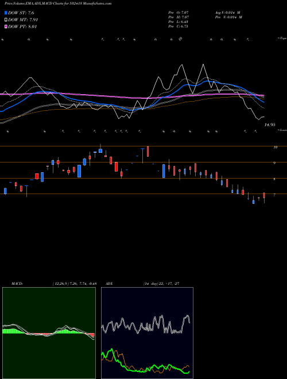This screenshot has height=379, width=287.
Task: Click the ADX indicator chart panel
Action: pyautogui.click(x=147, y=333)
